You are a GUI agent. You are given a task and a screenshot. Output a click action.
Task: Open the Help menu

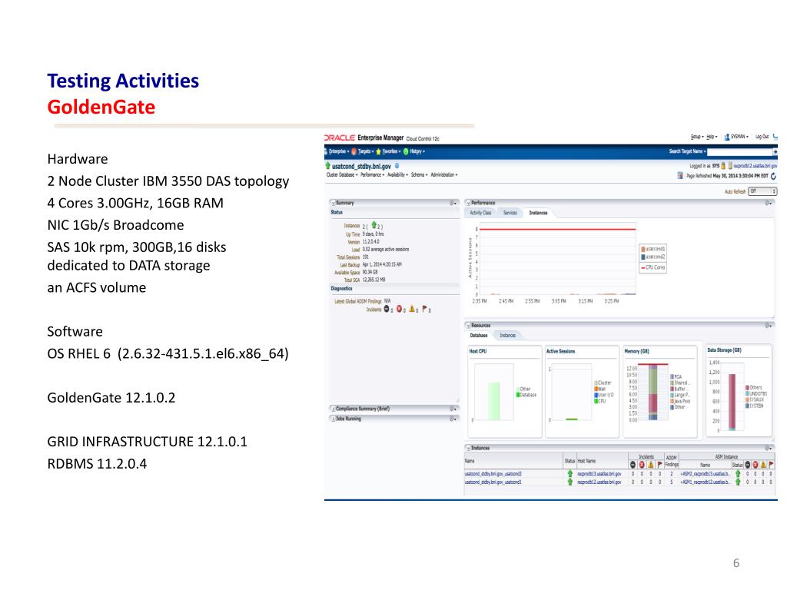point(712,137)
